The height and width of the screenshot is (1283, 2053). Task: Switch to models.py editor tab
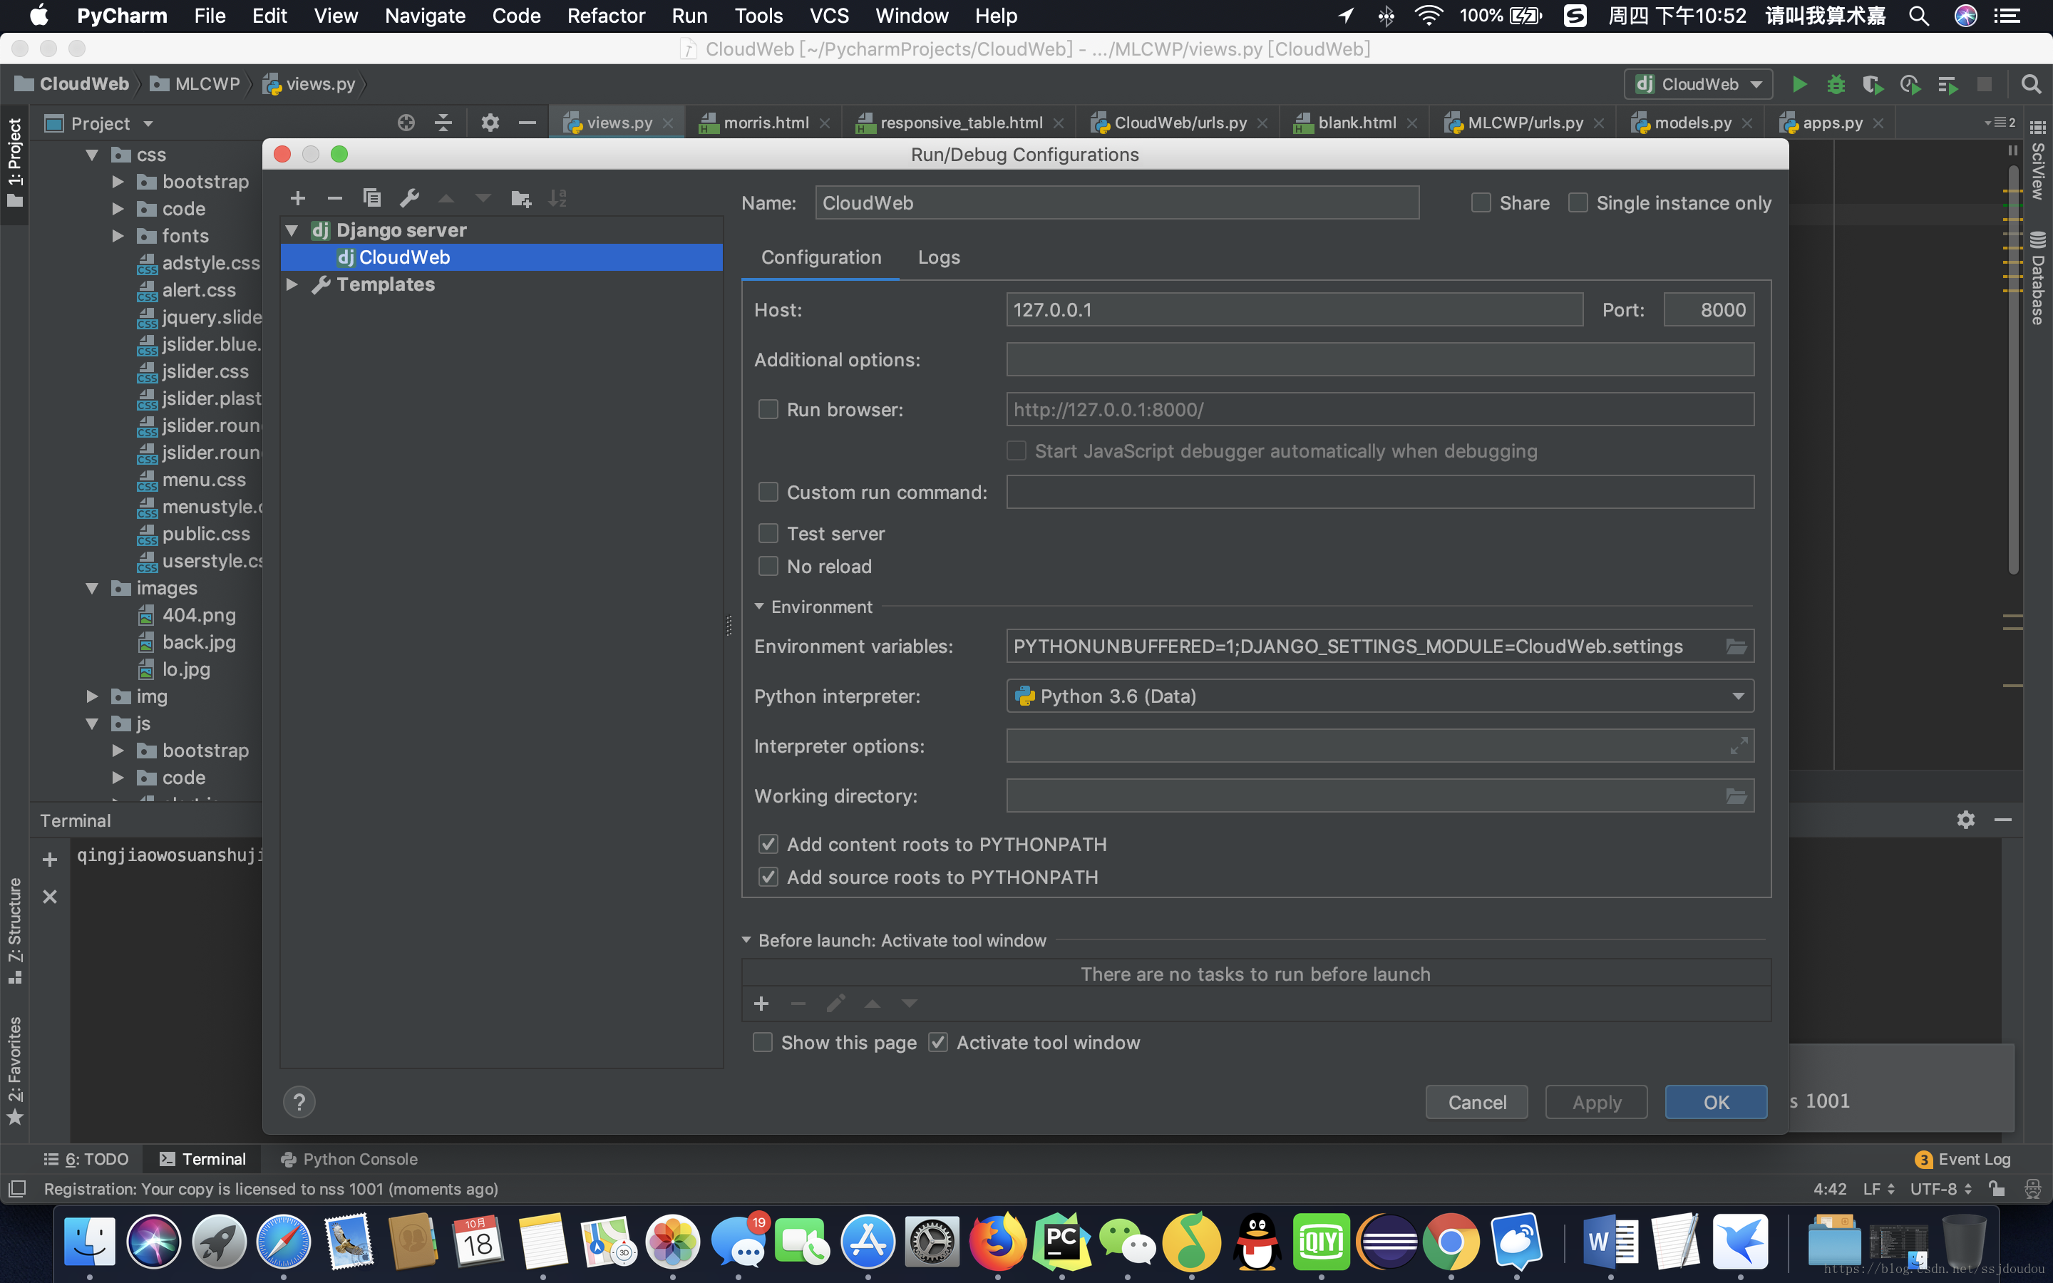click(1692, 123)
